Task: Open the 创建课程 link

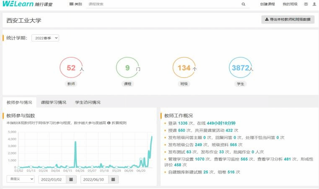Action: [267, 4]
